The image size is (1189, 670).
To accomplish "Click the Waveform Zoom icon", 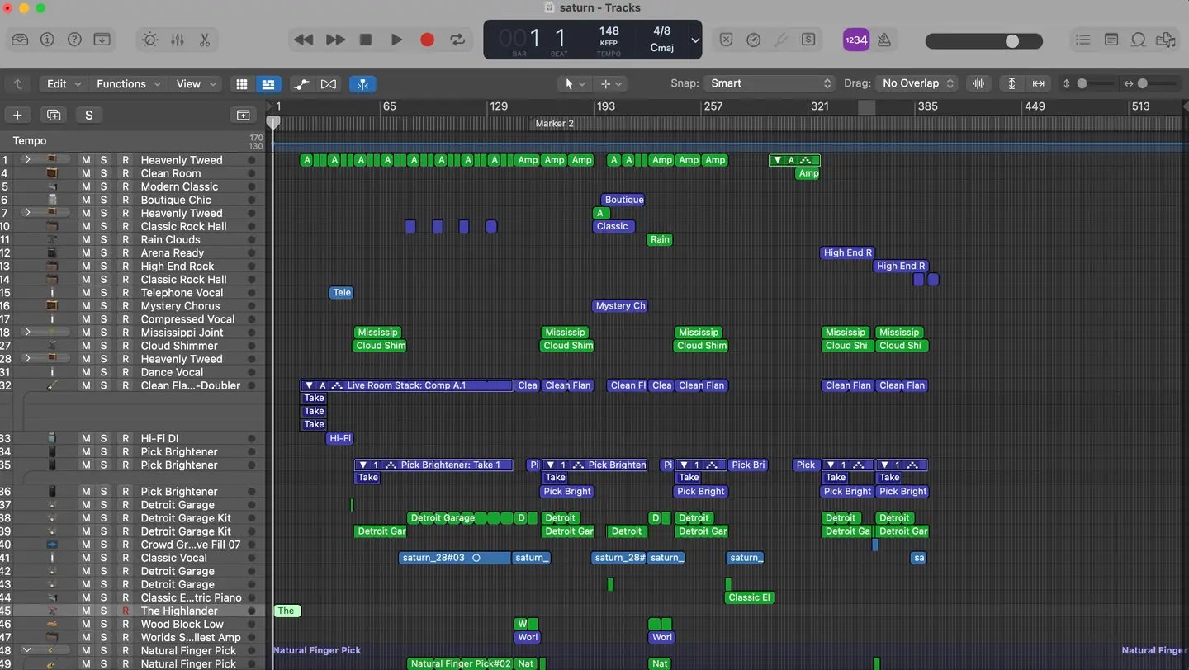I will point(979,83).
